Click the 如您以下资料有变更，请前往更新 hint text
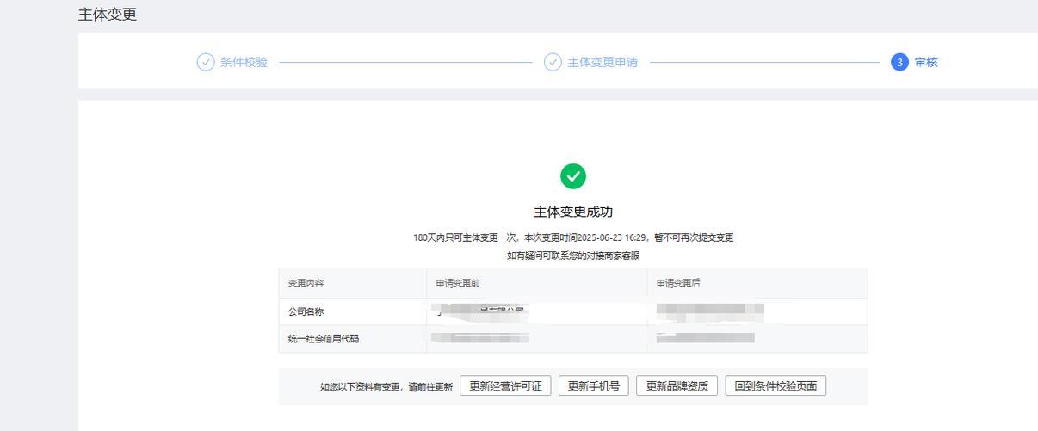 coord(386,387)
